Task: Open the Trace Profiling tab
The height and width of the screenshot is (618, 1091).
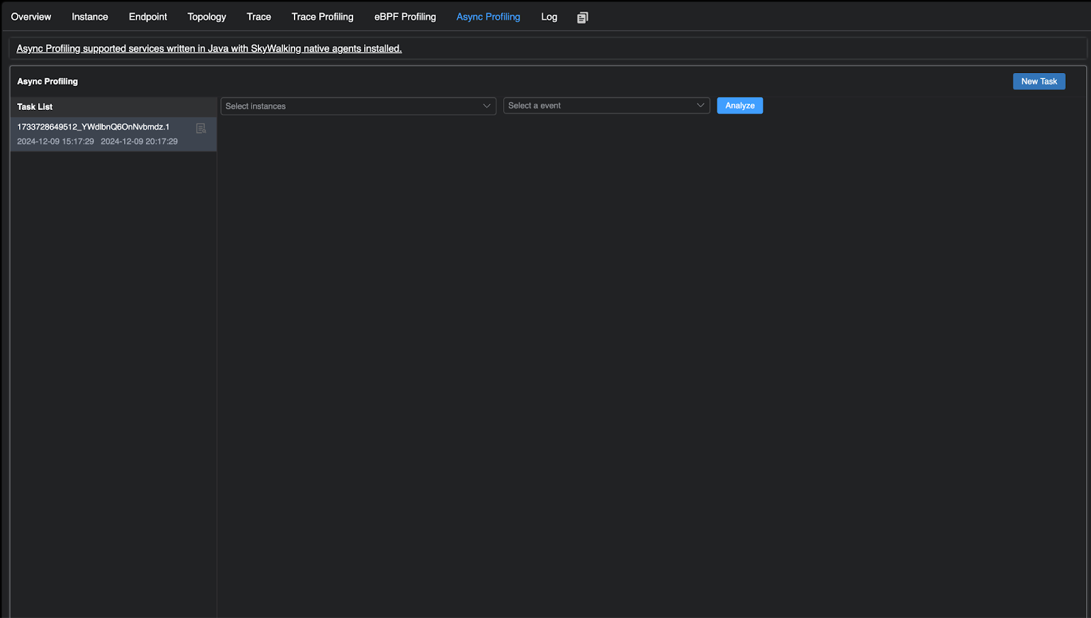Action: [x=323, y=17]
